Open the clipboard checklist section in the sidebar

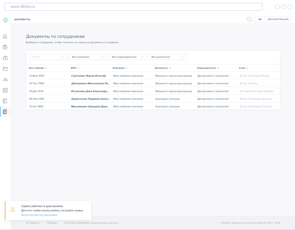tap(5, 47)
